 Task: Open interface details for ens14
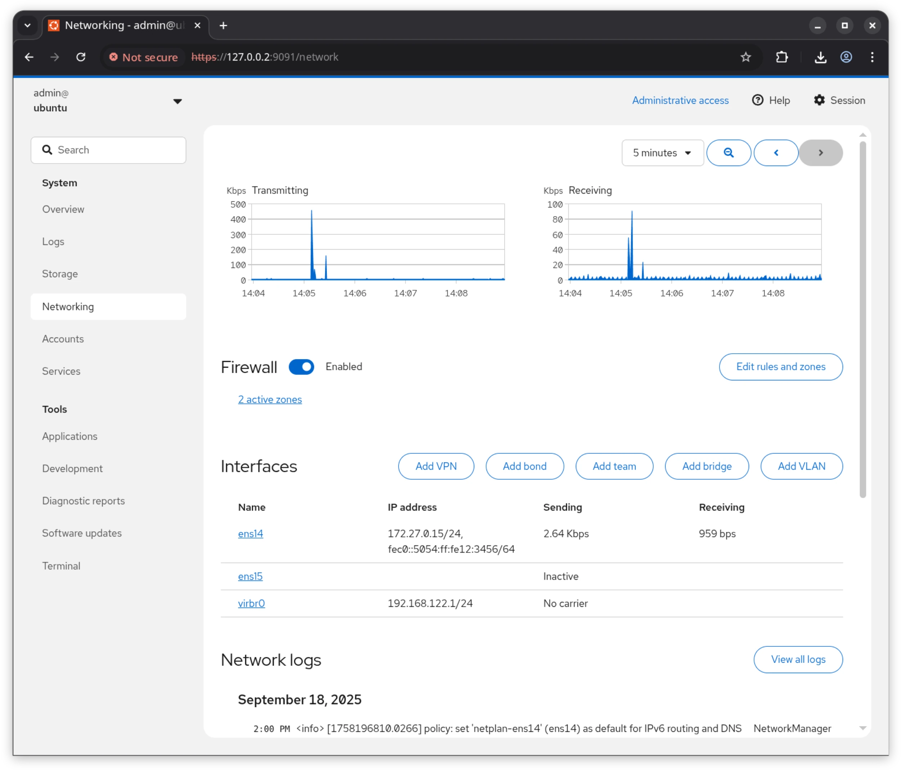point(251,533)
